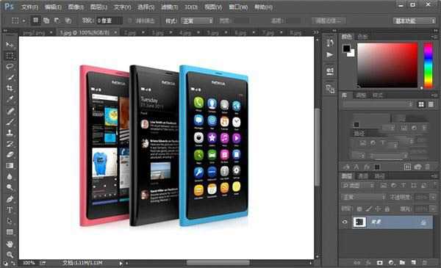Image resolution: width=441 pixels, height=268 pixels.
Task: Switch to the 2.jpg document tab
Action: 129,33
